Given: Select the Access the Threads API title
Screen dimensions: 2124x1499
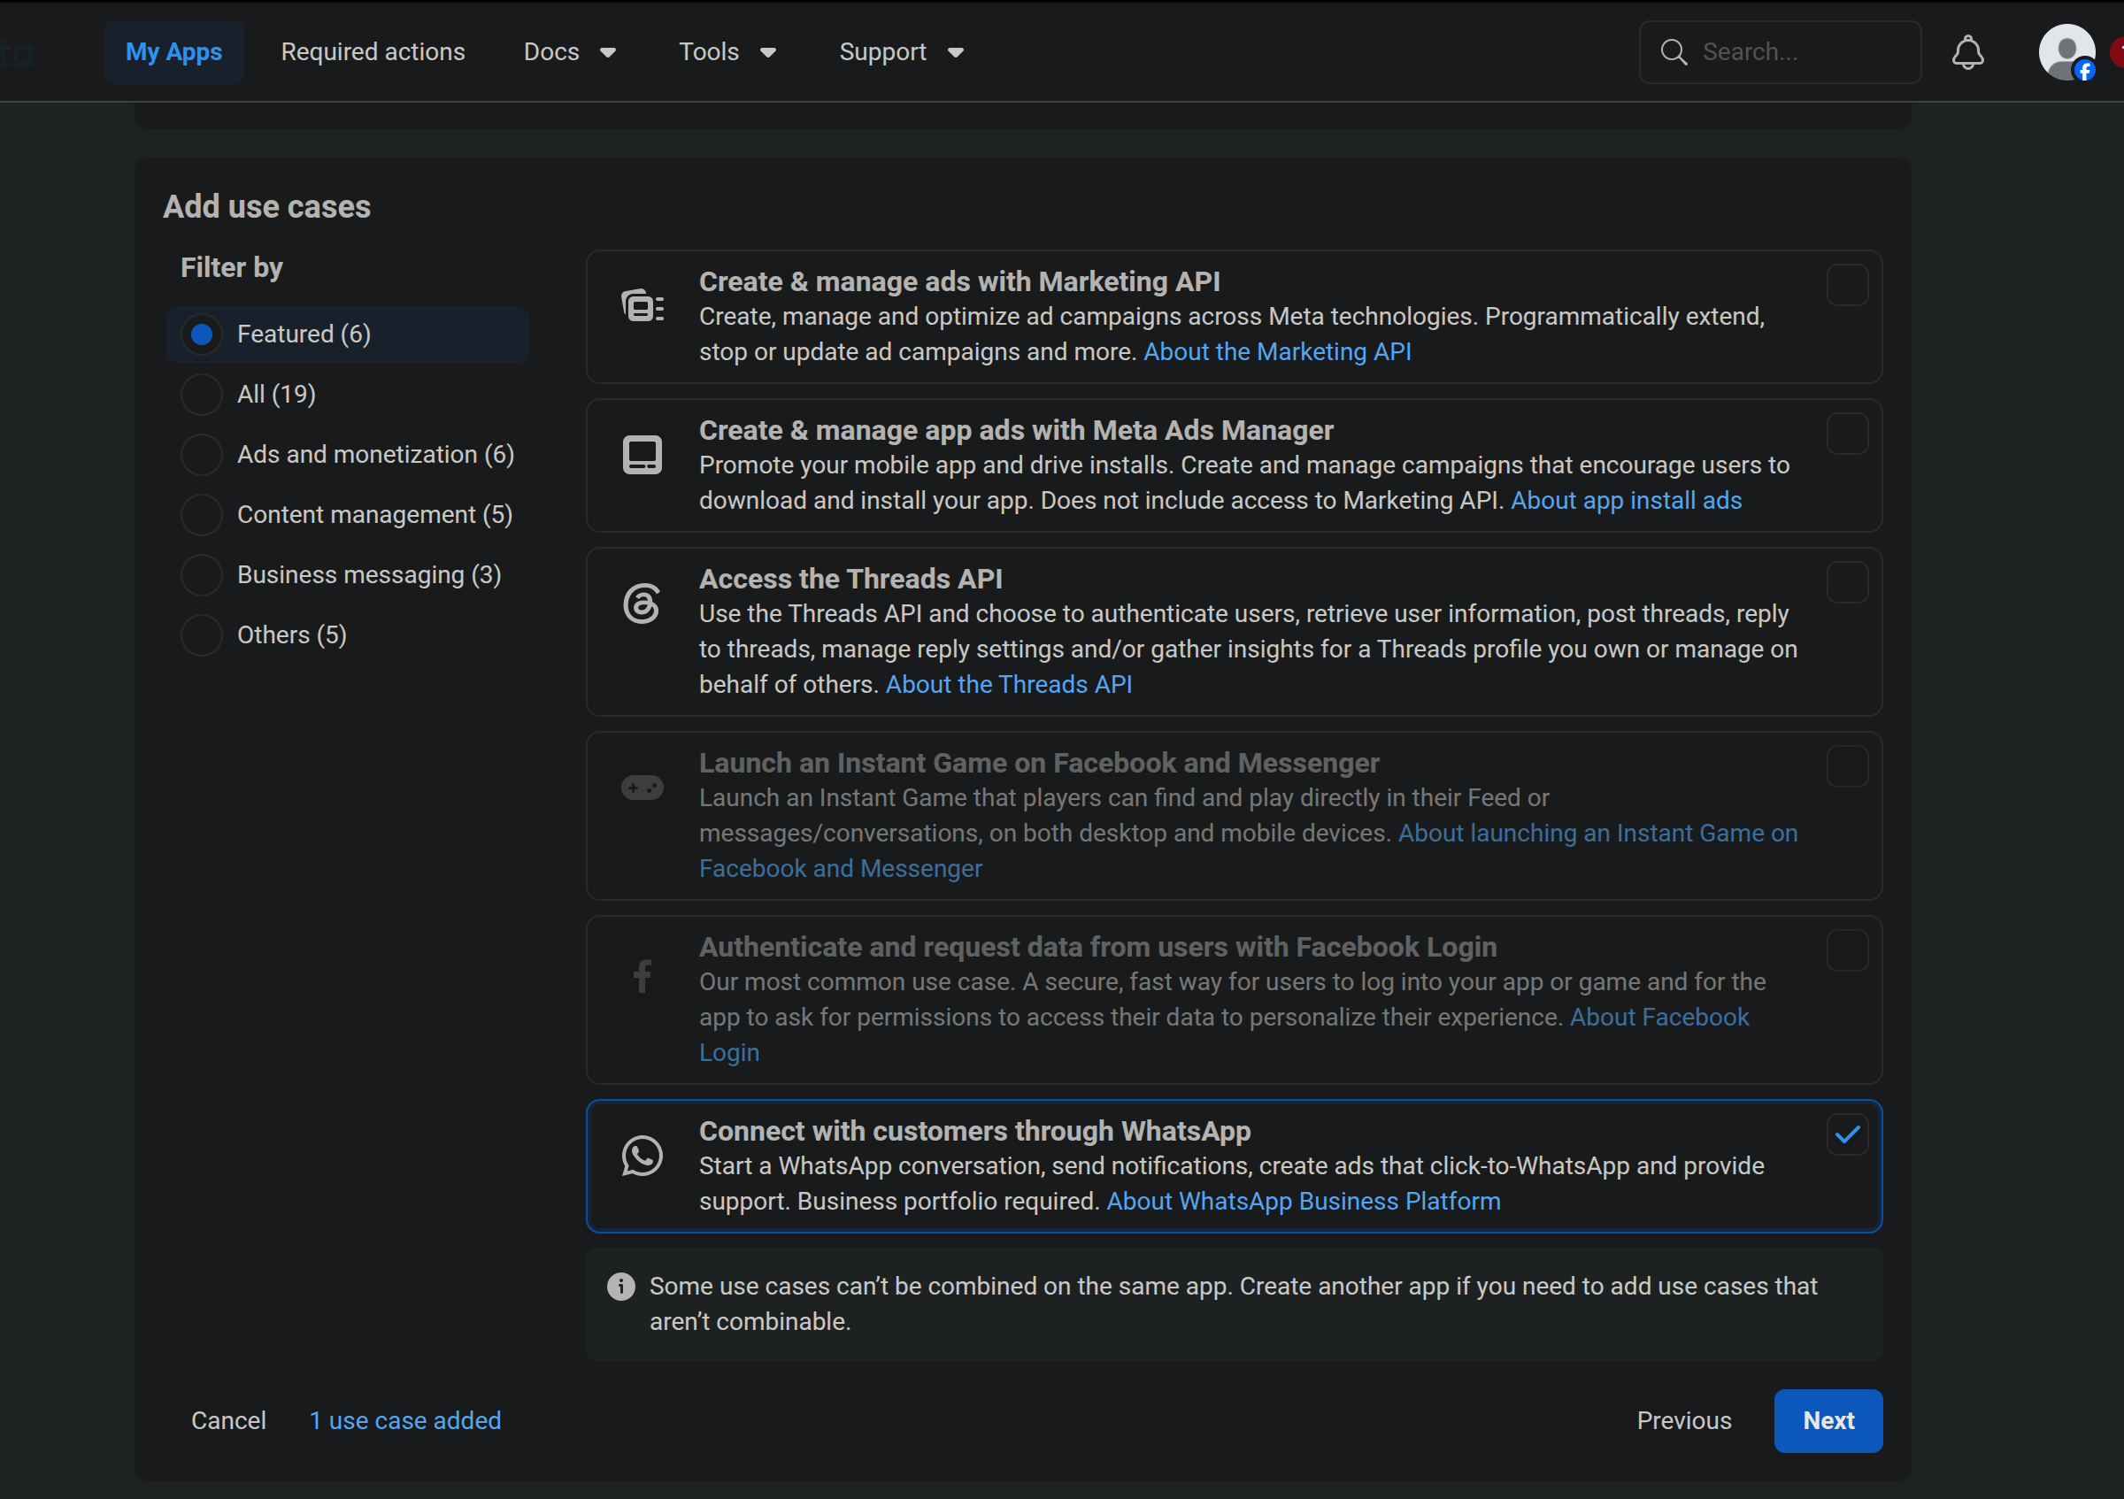Looking at the screenshot, I should pos(850,578).
